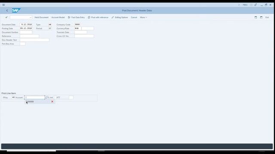The image size is (275, 154).
Task: Click the dark status bar at bottom
Action: 137,146
